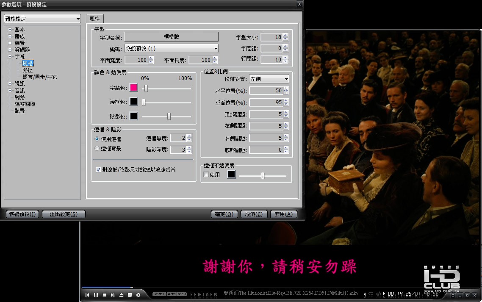Close the preferences dialog window
Screen dimensions: 482x302
(x=299, y=4)
